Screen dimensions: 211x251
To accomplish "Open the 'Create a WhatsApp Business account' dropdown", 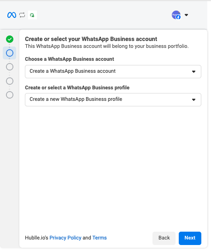I will [x=113, y=71].
